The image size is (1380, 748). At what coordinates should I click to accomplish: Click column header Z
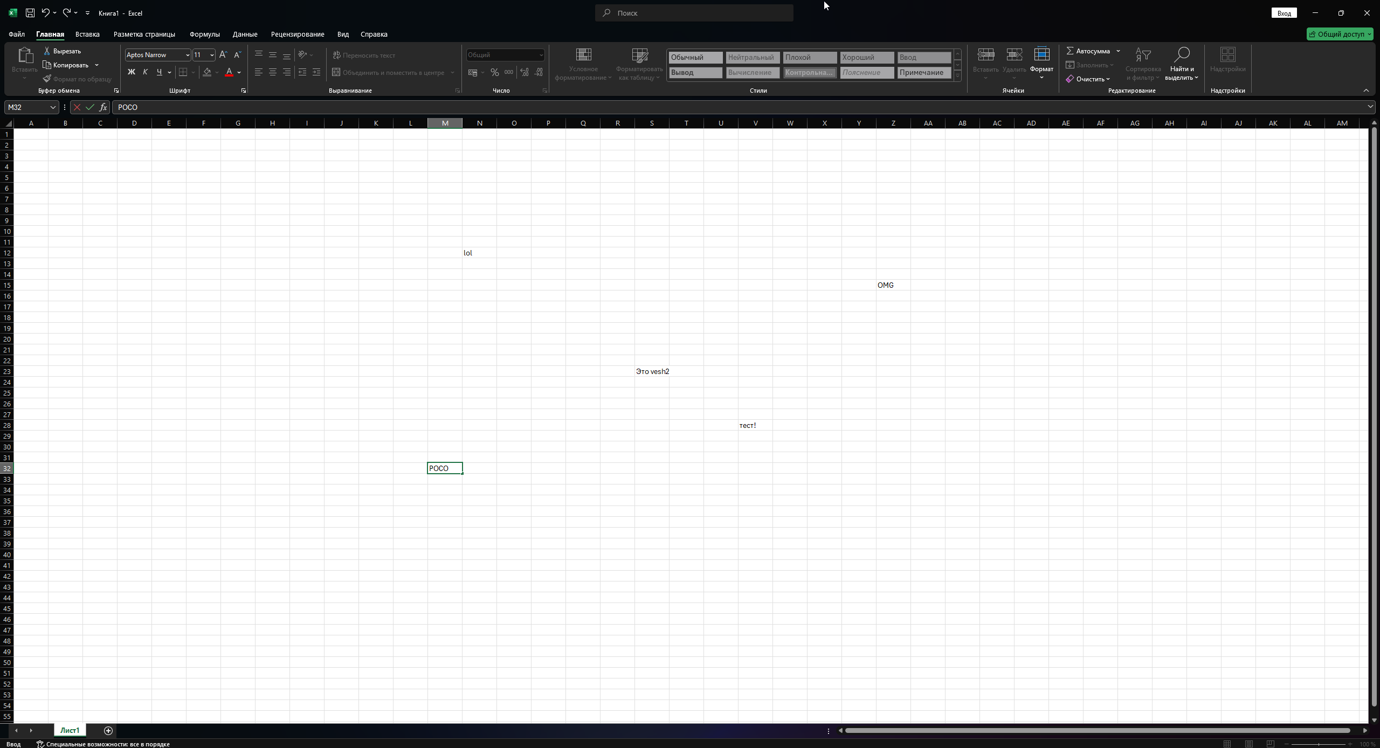pyautogui.click(x=893, y=123)
